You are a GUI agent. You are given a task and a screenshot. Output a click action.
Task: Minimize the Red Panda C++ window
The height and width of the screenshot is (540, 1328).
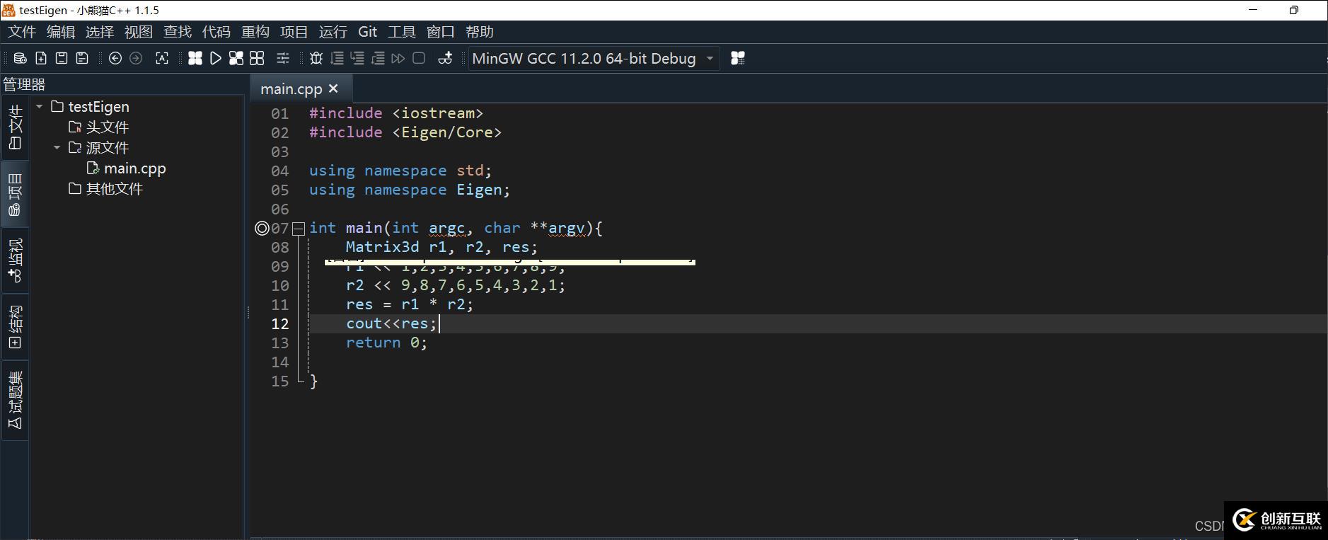point(1254,10)
